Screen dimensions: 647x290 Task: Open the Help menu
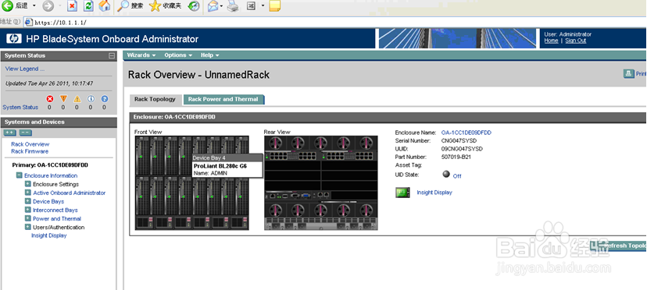(x=209, y=55)
